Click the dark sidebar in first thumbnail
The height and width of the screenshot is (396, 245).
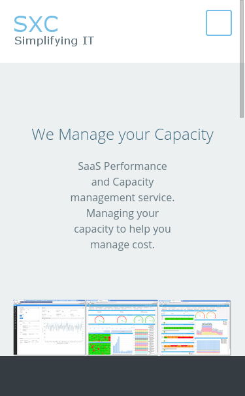click(15, 329)
